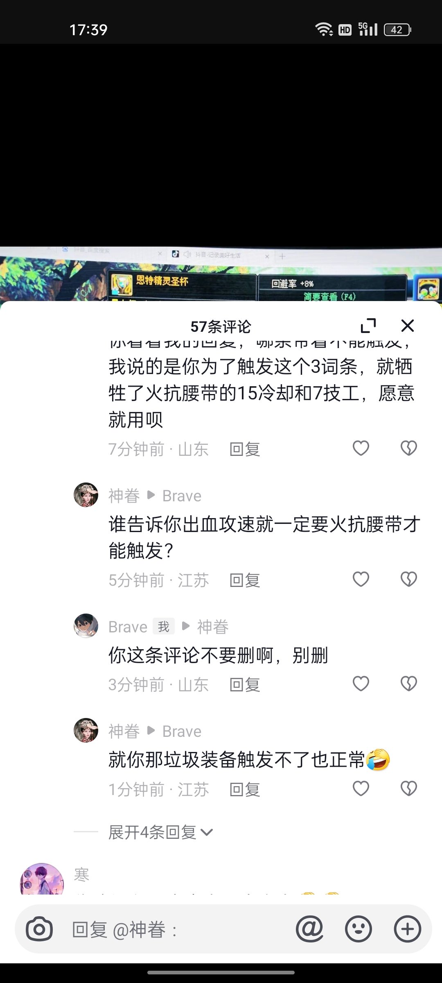Toggle dislike on the 3分钟前 comment

[408, 684]
